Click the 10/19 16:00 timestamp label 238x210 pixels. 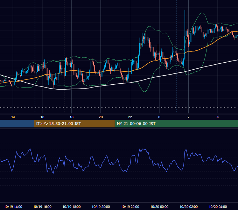[x=42, y=206]
